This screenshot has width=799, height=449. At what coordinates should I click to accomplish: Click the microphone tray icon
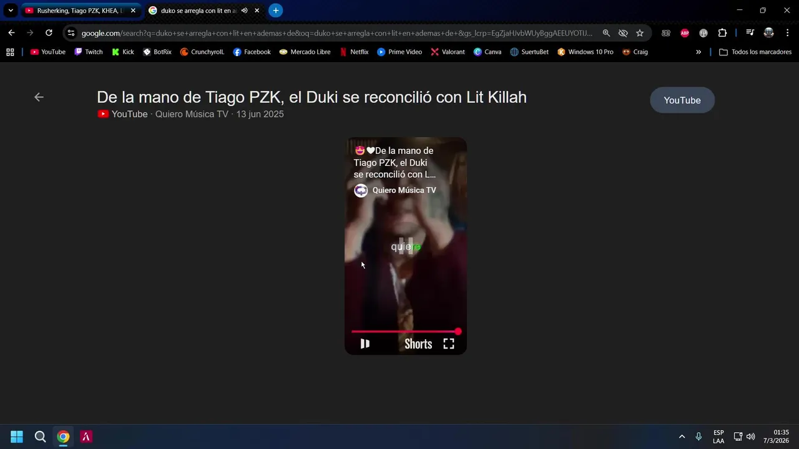699,437
